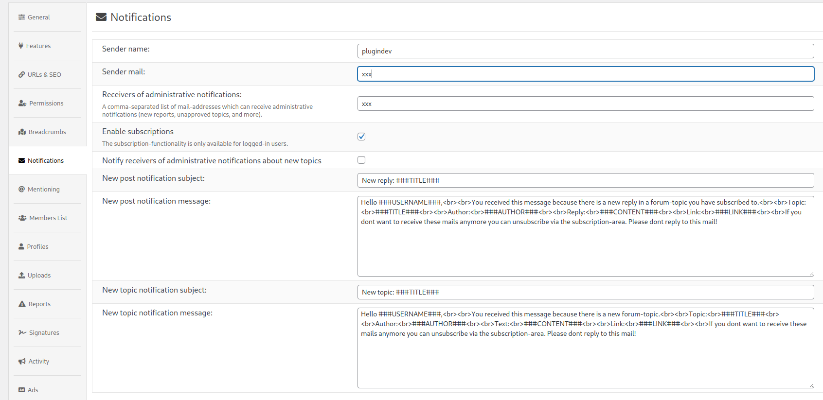Click the "New post notification message:" label
The image size is (823, 400).
click(156, 201)
